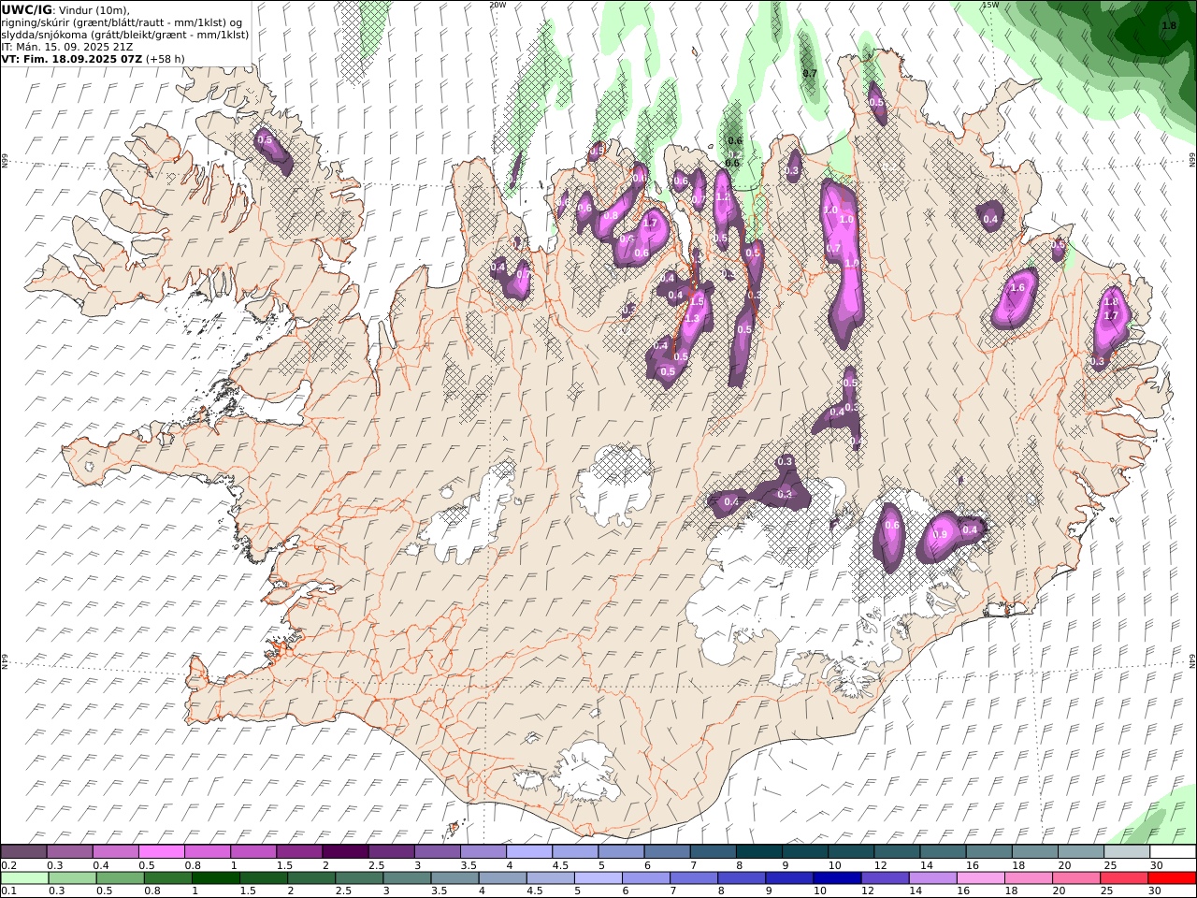Select dark green lower swatch between 1 and 1.5
The image size is (1197, 898).
point(215,877)
